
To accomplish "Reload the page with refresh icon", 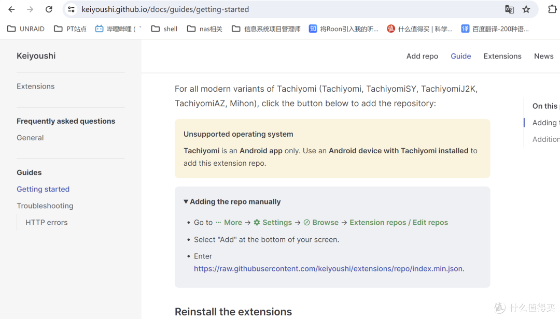I will pyautogui.click(x=49, y=9).
